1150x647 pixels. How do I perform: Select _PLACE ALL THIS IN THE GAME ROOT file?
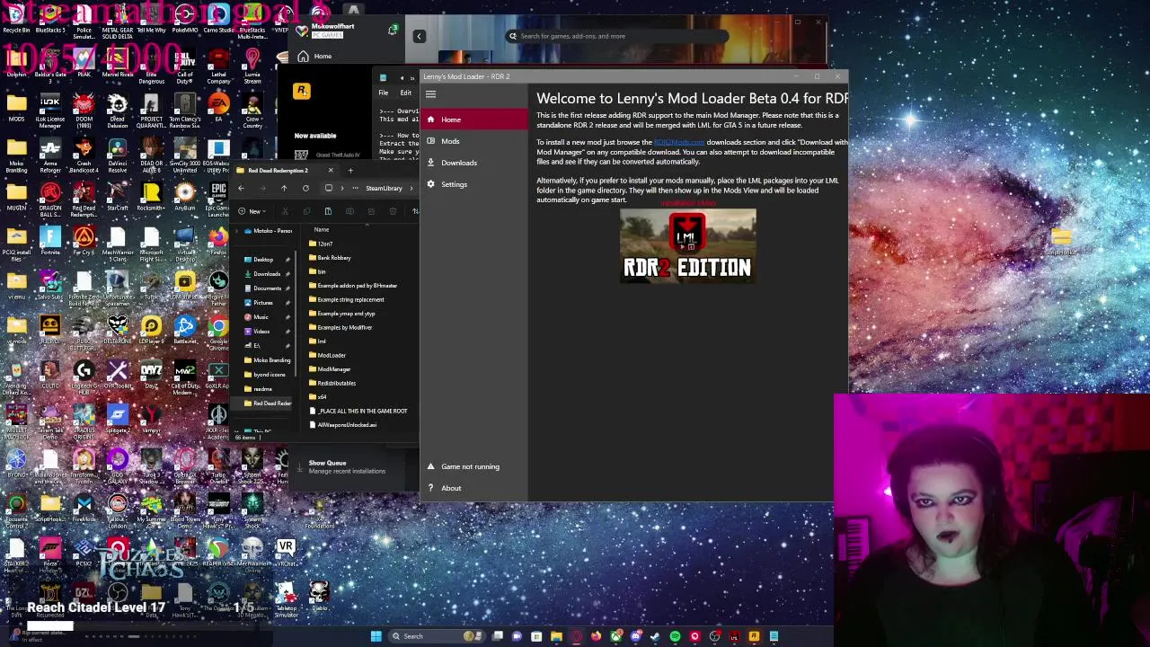coord(358,411)
